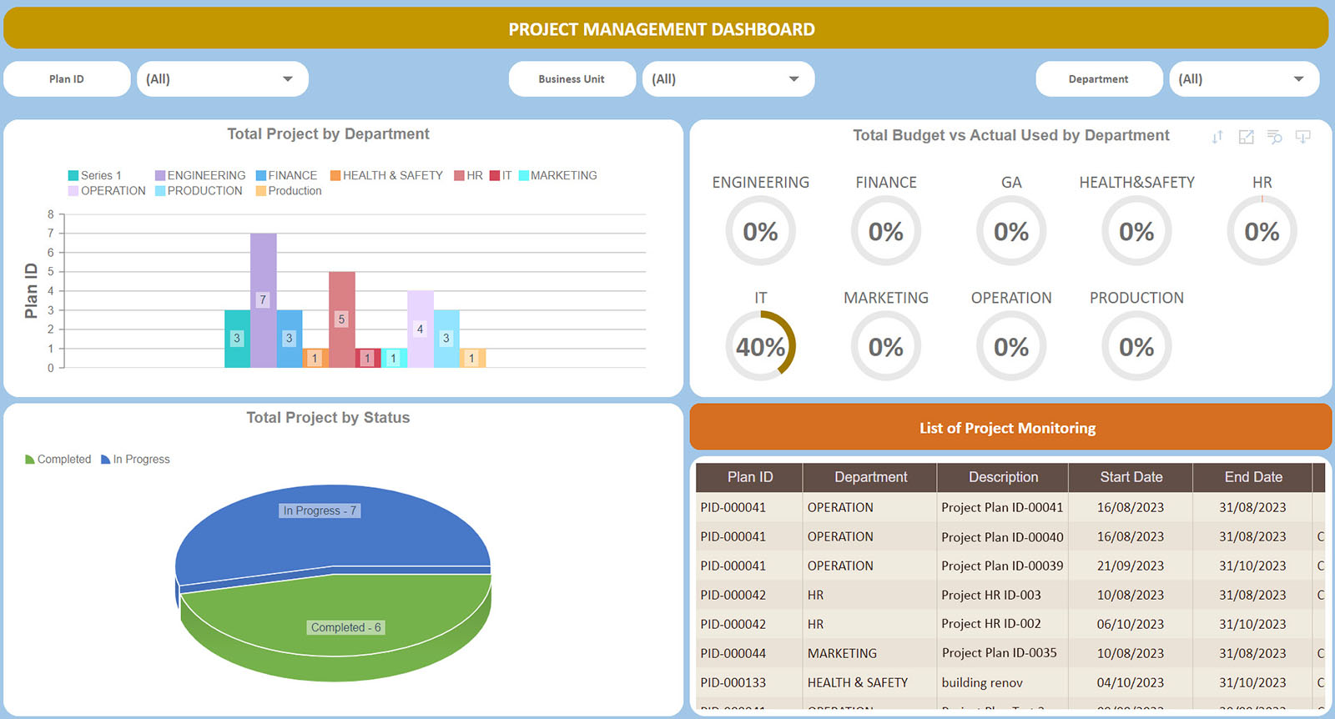1335x719 pixels.
Task: Select the Description column header
Action: (x=1003, y=477)
